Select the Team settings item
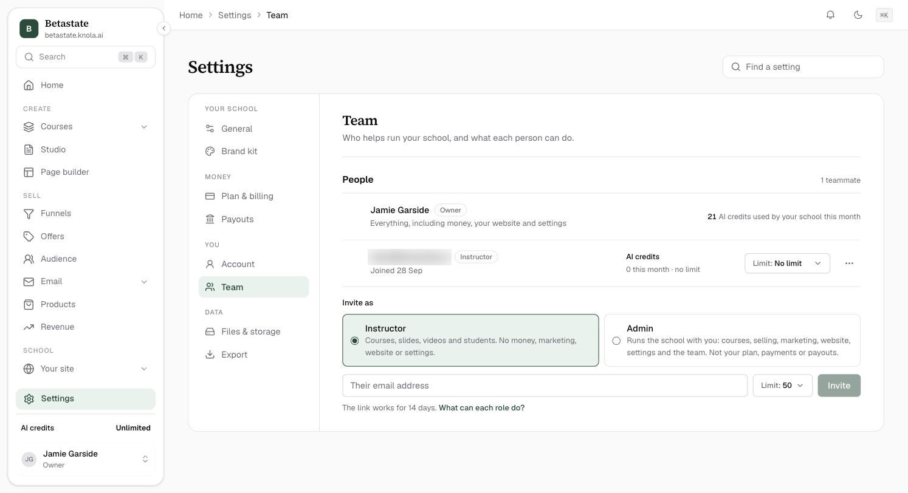Image resolution: width=908 pixels, height=493 pixels. (254, 287)
